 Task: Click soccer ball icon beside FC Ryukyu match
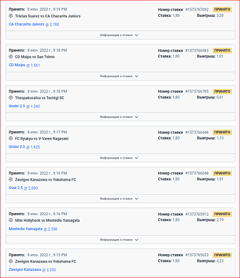11,138
